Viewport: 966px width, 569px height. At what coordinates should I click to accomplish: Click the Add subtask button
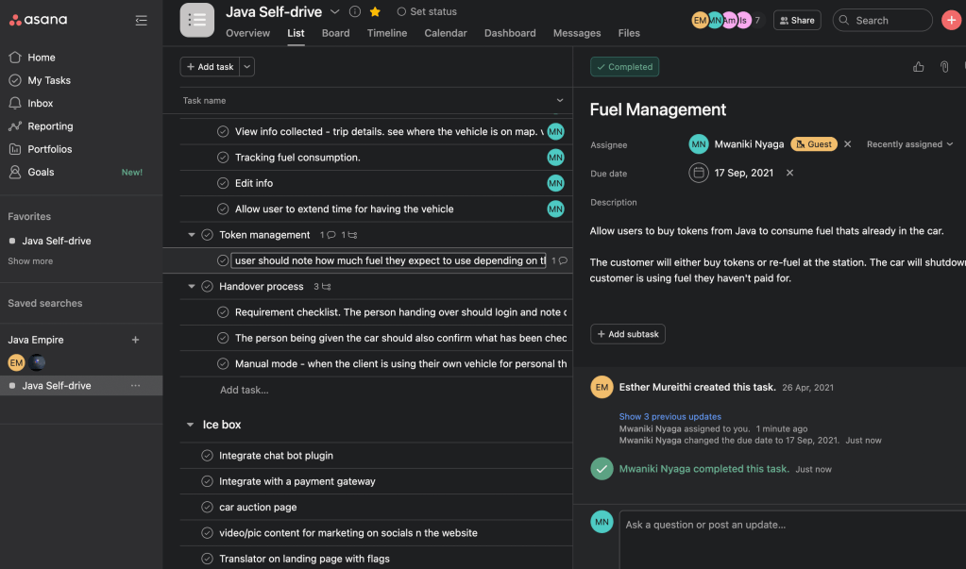[628, 334]
